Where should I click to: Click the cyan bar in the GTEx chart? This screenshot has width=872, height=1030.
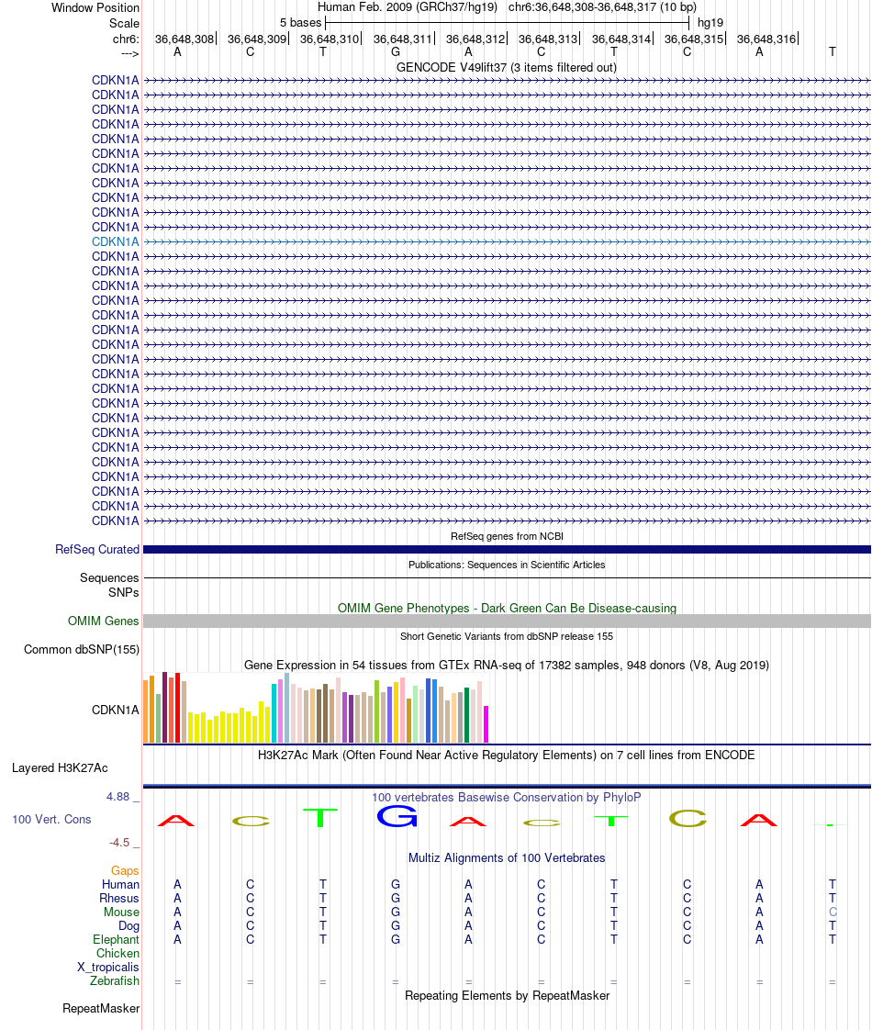[274, 712]
